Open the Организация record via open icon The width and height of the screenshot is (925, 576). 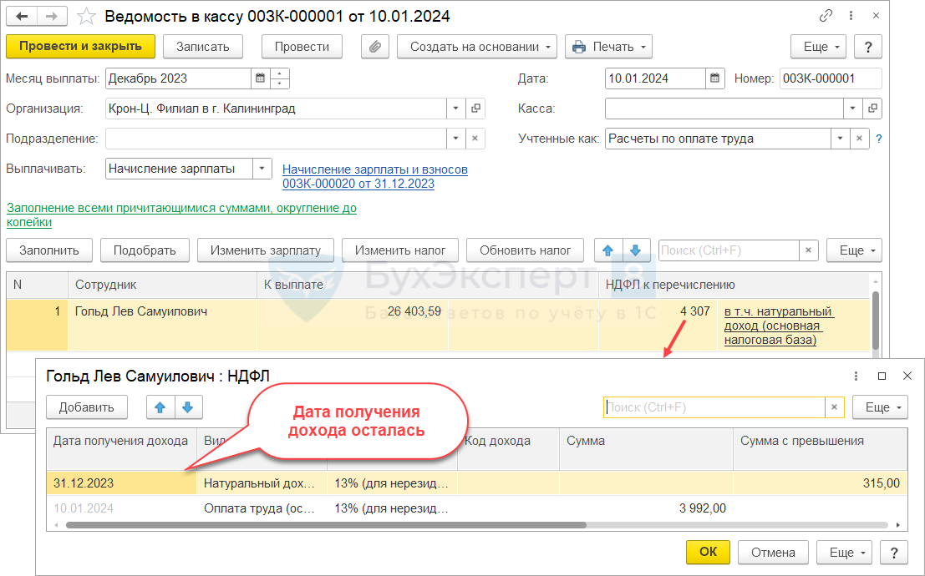coord(475,109)
